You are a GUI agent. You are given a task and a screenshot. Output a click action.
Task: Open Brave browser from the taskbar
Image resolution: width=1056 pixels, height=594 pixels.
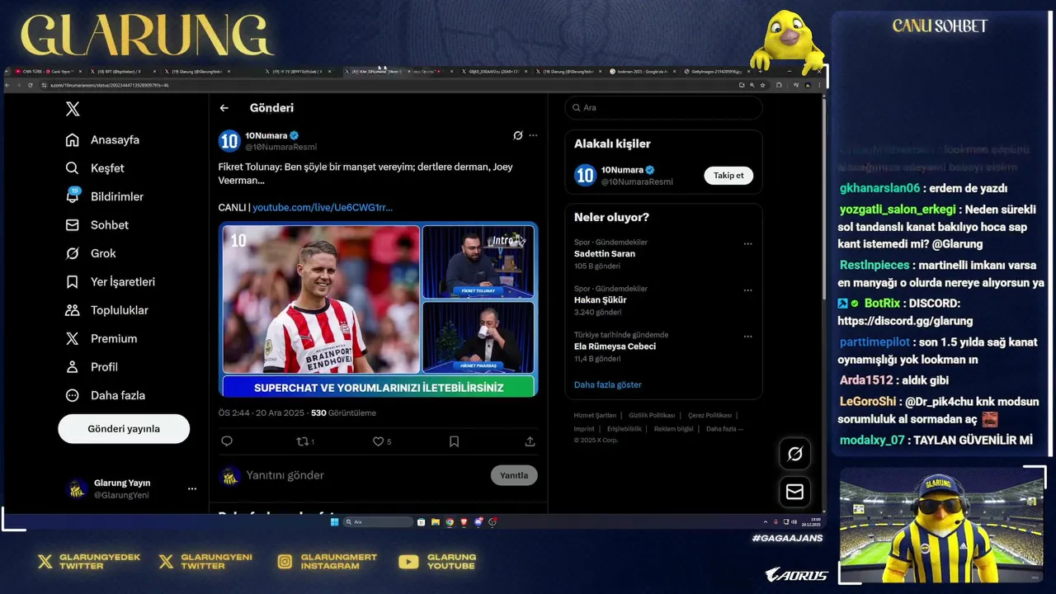464,522
